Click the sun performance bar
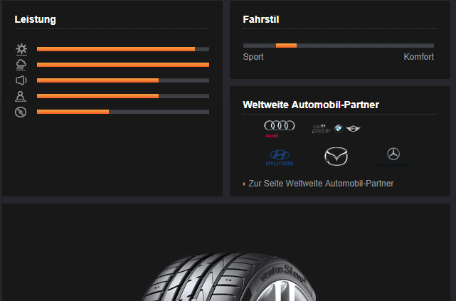 click(x=123, y=49)
